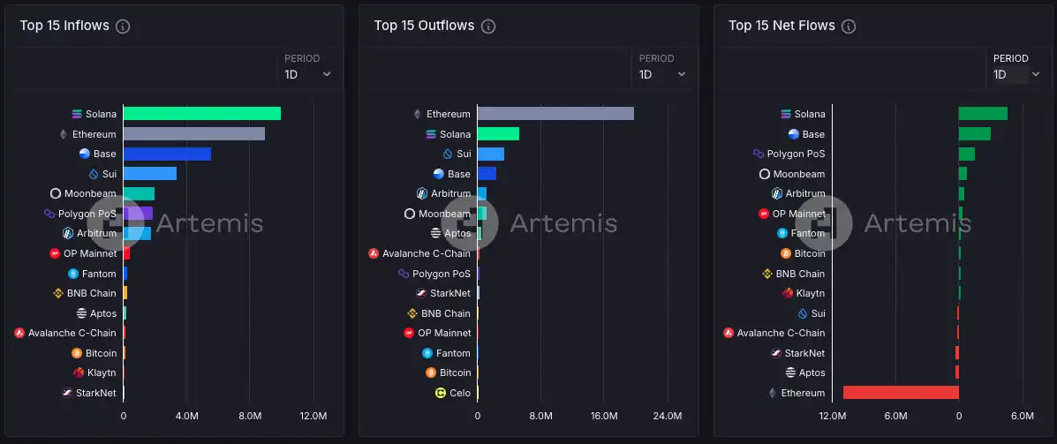Click the Top 15 Net Flows title

coord(781,26)
